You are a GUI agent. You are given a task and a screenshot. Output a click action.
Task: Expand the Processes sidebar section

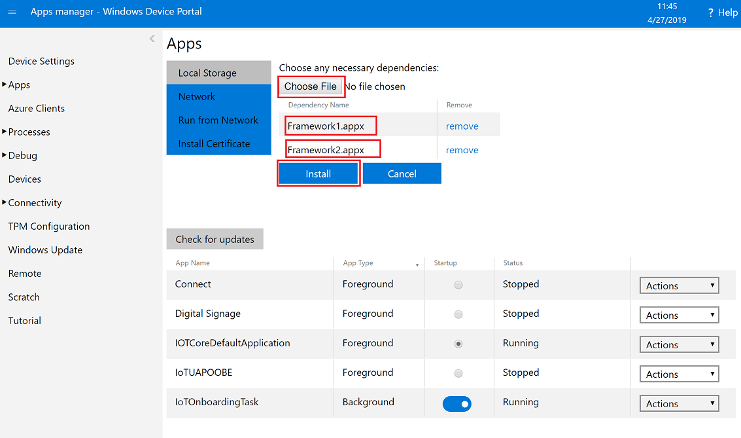[x=29, y=132]
